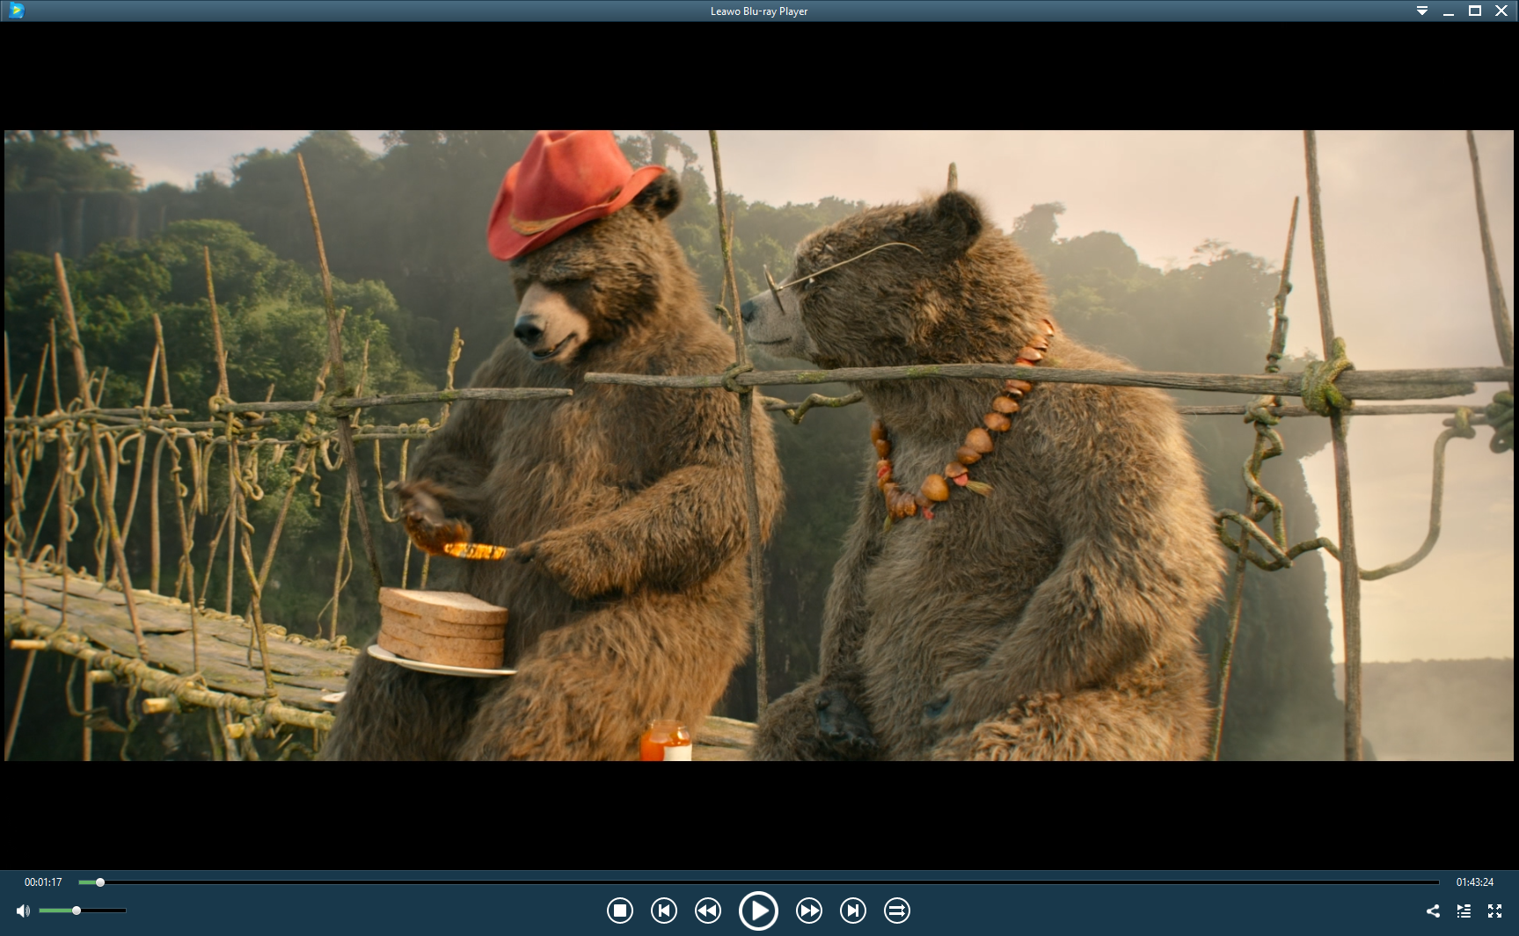The image size is (1519, 936).
Task: Fast forward the movie
Action: 809,911
